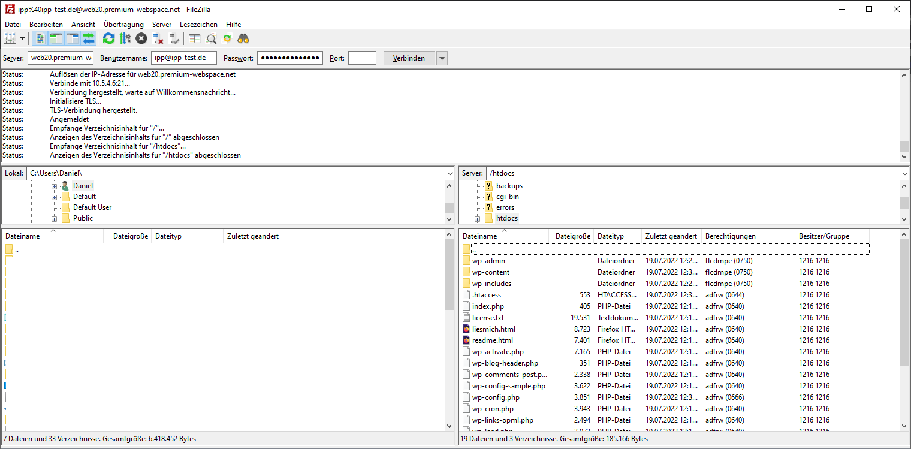Cancel the current operation
This screenshot has width=911, height=449.
click(x=141, y=38)
